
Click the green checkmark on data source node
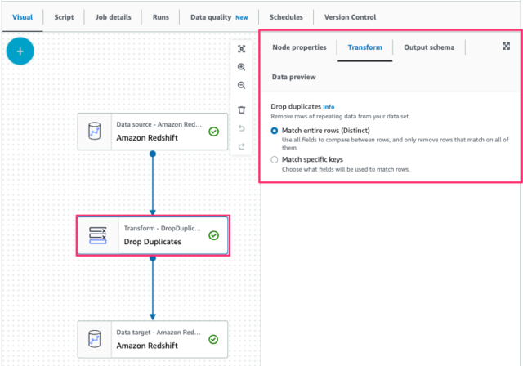(214, 132)
